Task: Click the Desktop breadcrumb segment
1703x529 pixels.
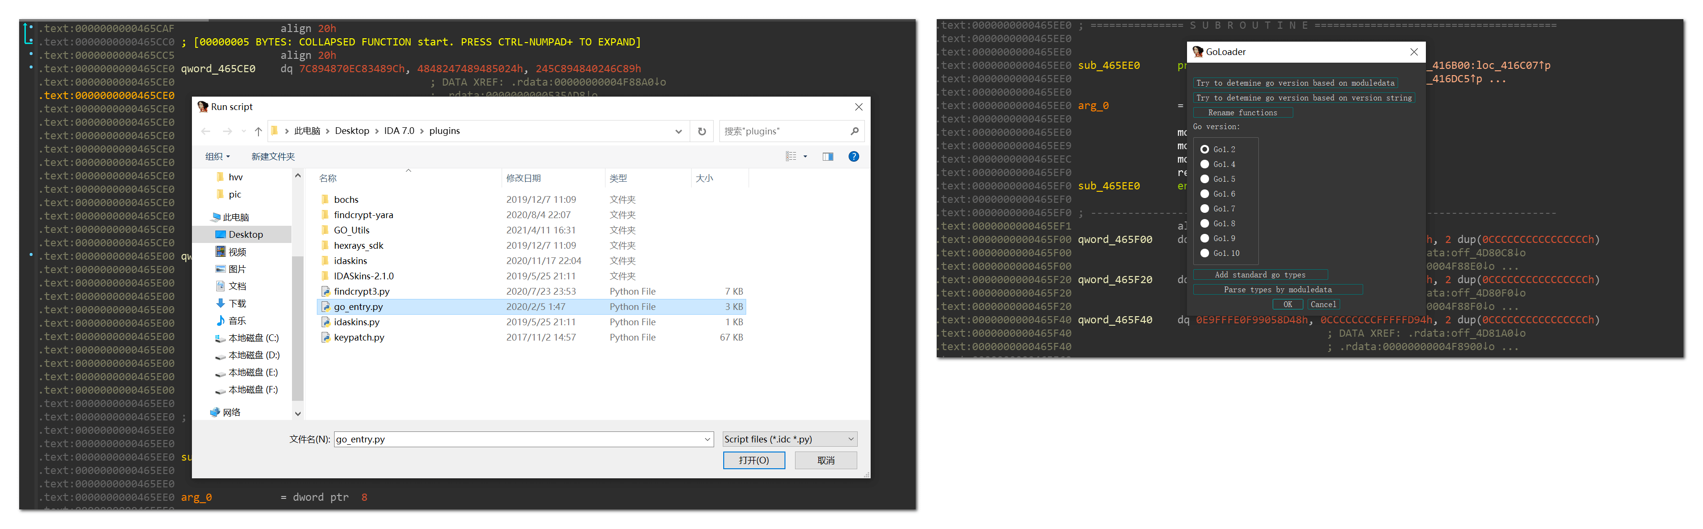Action: coord(352,131)
